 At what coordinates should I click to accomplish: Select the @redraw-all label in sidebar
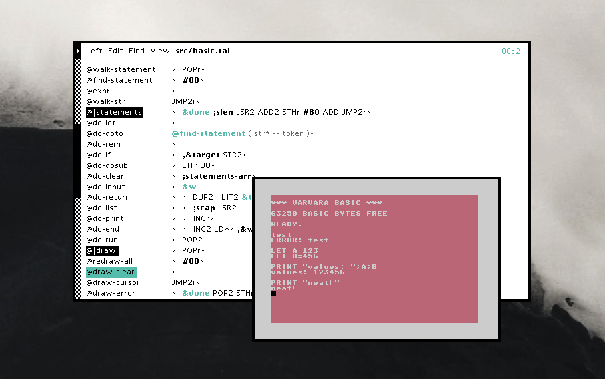click(x=109, y=261)
